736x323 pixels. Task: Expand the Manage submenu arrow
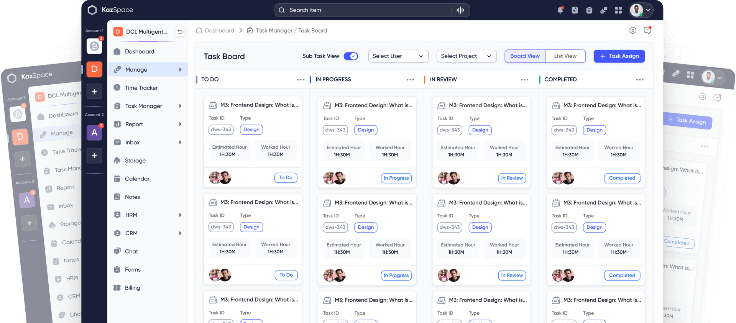click(x=180, y=70)
